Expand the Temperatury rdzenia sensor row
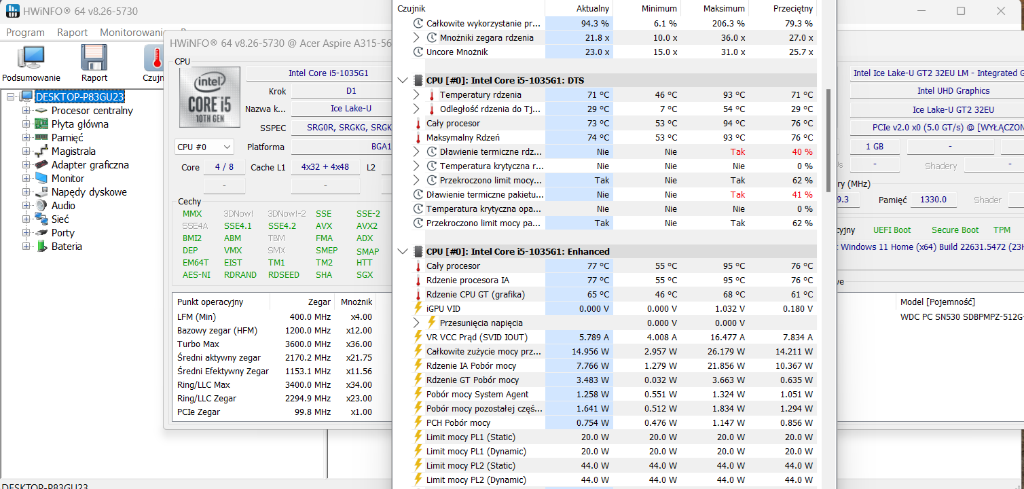This screenshot has width=1024, height=489. (417, 95)
